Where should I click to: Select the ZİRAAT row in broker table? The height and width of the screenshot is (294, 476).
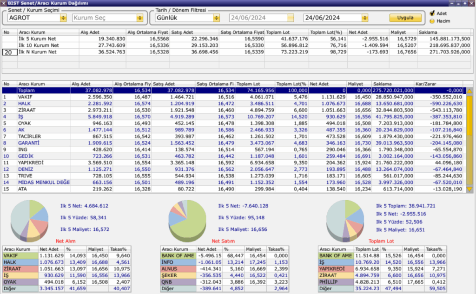(233, 110)
